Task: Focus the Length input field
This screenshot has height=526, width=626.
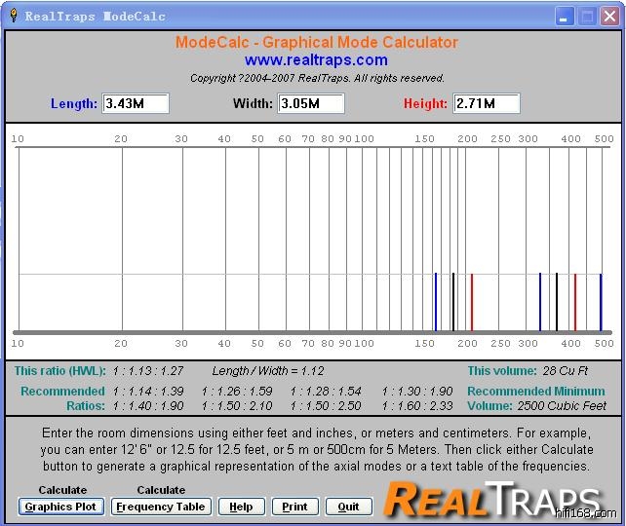Action: coord(136,103)
